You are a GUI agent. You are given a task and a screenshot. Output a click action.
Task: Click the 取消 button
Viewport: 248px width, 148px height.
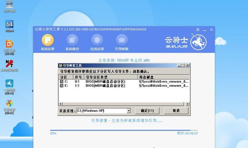pos(176,111)
